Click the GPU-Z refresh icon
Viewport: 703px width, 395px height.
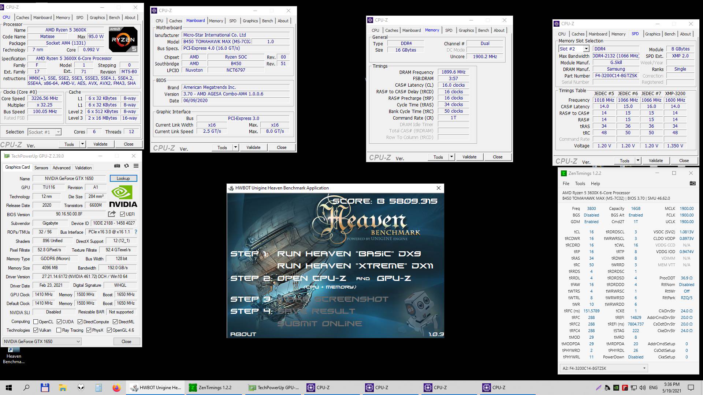(127, 166)
